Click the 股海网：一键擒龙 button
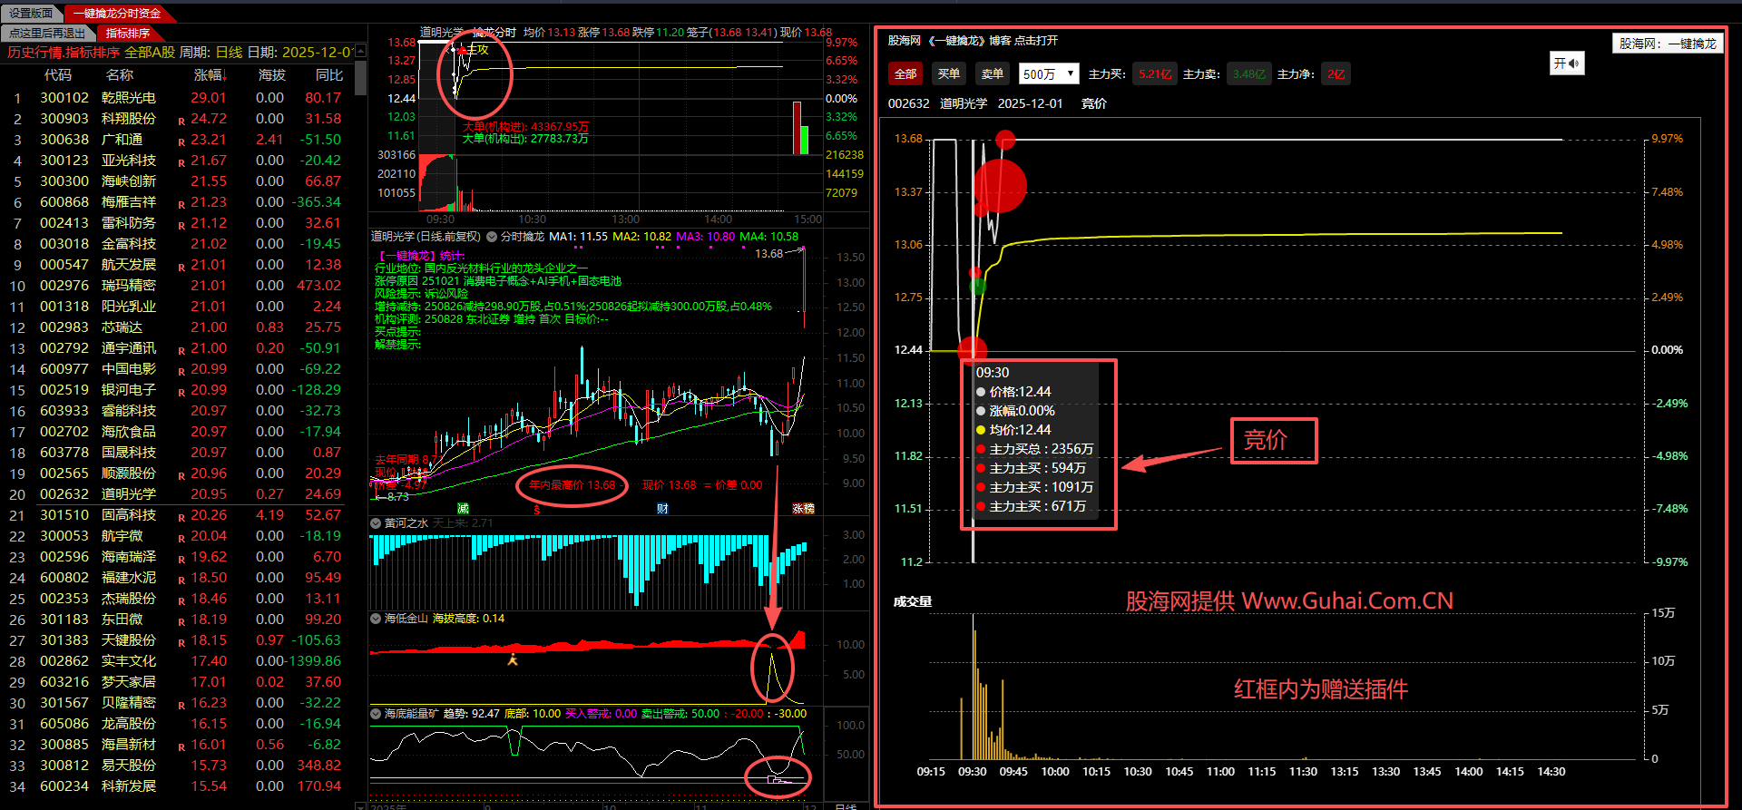This screenshot has width=1742, height=810. pyautogui.click(x=1667, y=44)
